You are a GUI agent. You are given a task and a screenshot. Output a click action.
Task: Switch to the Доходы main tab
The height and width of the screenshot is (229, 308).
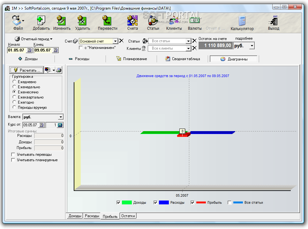[x=28, y=59]
